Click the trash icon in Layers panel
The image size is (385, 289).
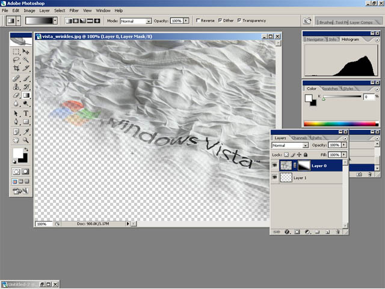tap(338, 231)
